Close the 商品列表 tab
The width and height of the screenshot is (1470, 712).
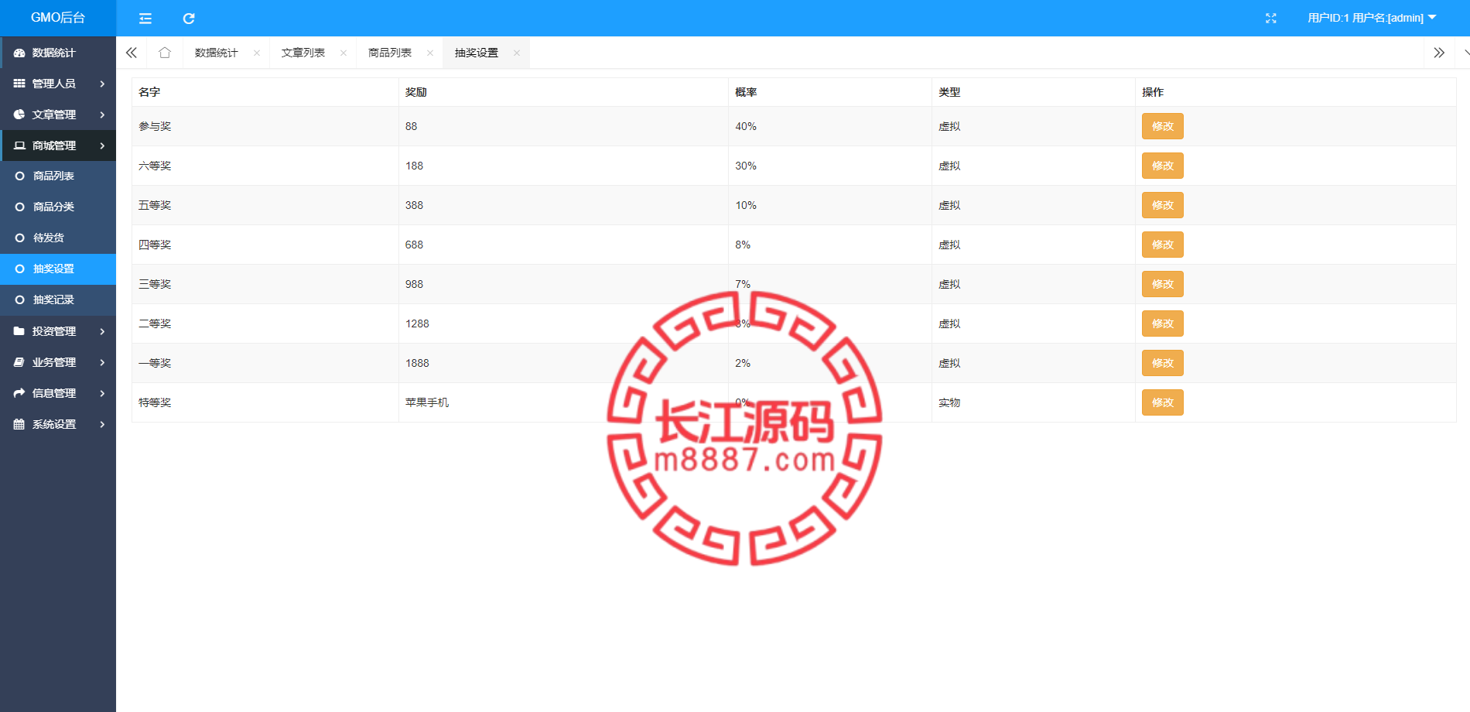430,53
